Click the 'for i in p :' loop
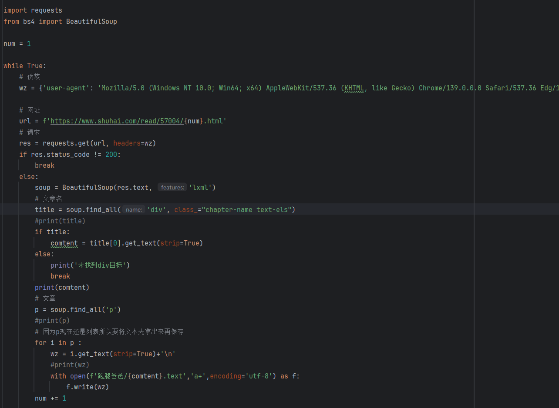The height and width of the screenshot is (408, 559). [58, 342]
